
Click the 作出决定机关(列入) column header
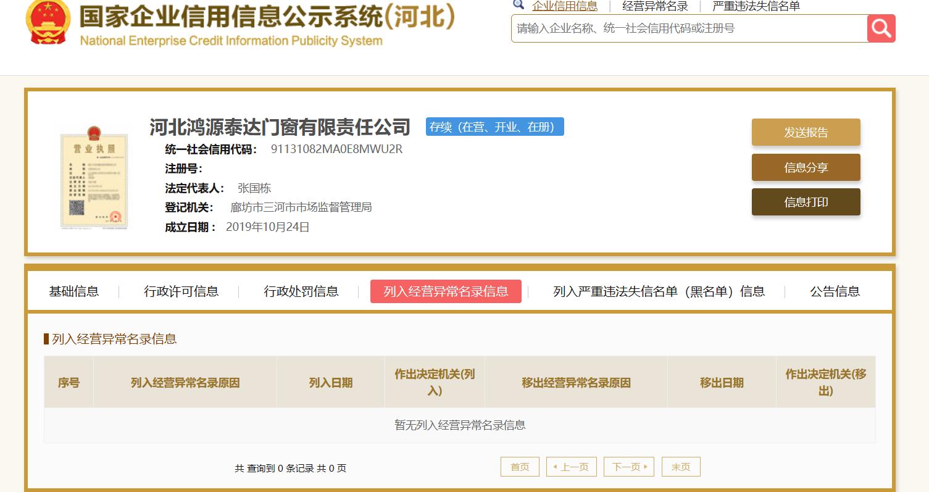(x=435, y=383)
